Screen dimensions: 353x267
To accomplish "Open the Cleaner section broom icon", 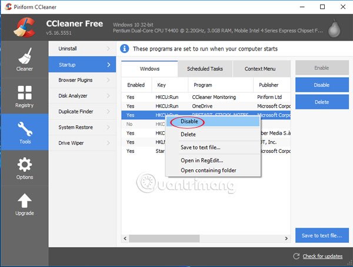I will coord(25,56).
